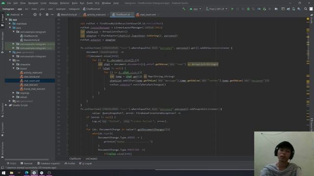The height and width of the screenshot is (176, 314).
Task: Open the Terminal tool window
Action: coord(26,163)
